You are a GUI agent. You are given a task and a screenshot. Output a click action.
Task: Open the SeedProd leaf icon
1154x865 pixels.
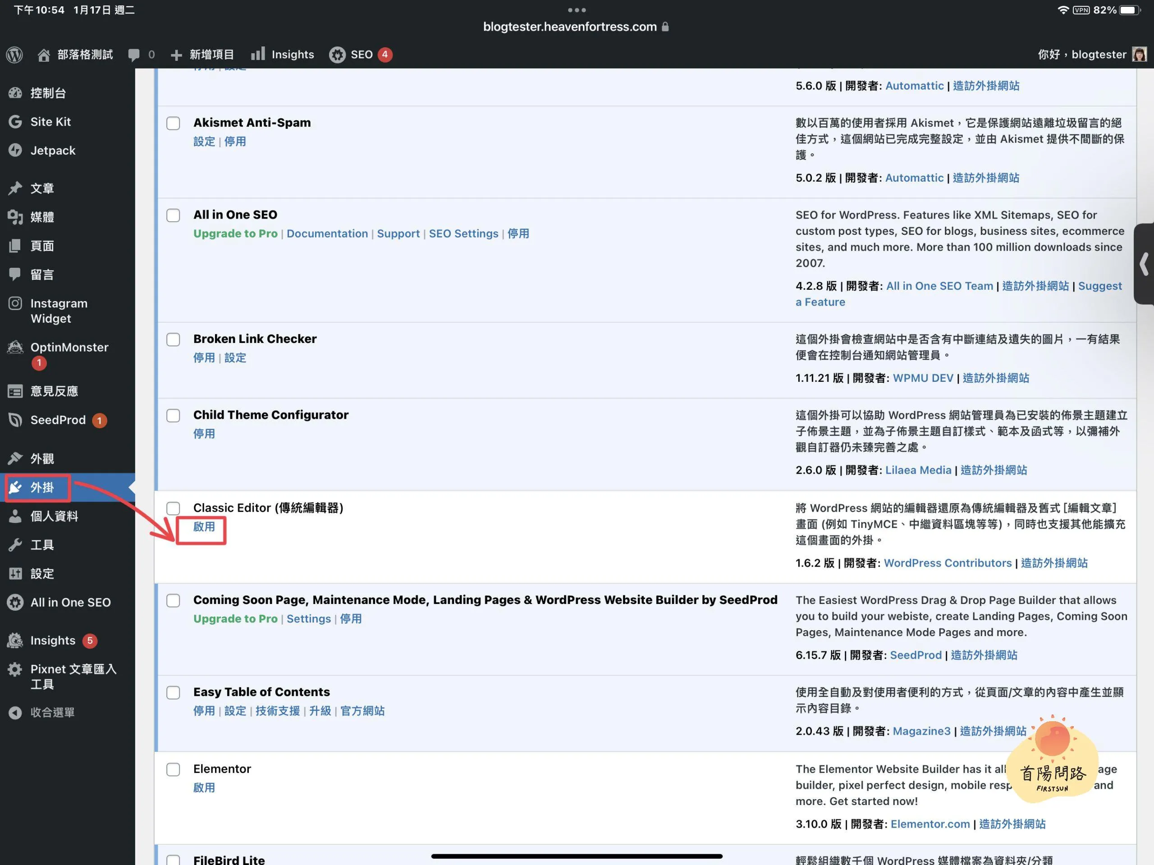pos(15,420)
